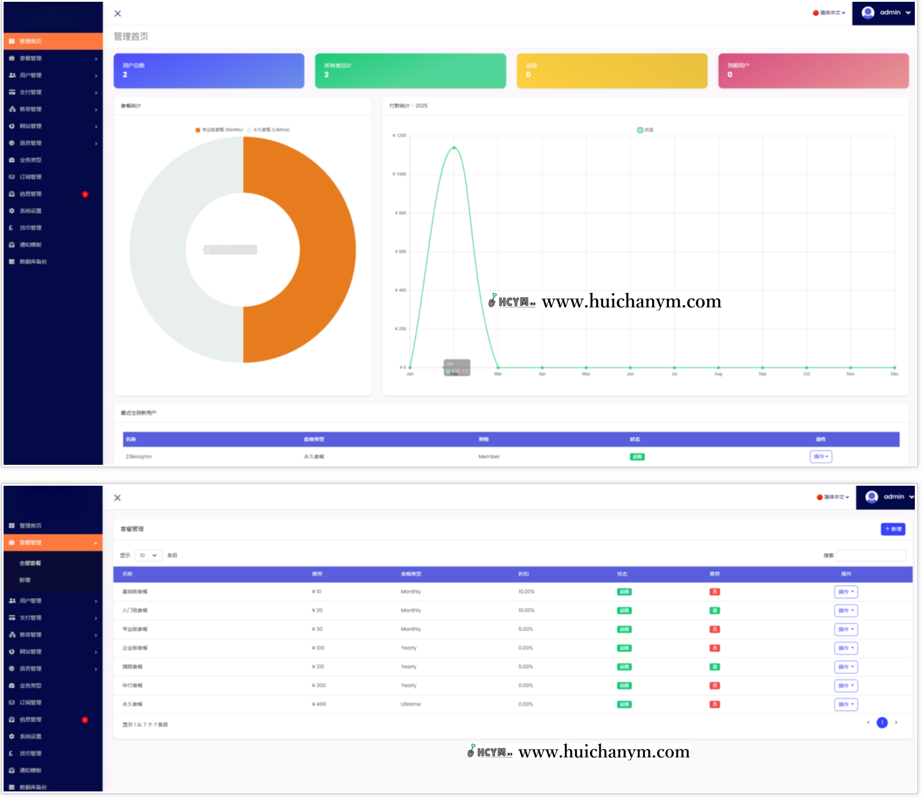Click the highlighted 管理首页 grid icon in sidebar
Image resolution: width=922 pixels, height=798 pixels.
pos(11,41)
